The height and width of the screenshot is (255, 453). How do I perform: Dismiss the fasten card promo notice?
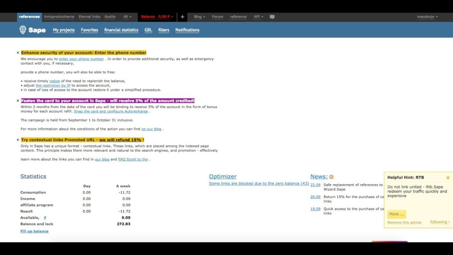pos(18,100)
